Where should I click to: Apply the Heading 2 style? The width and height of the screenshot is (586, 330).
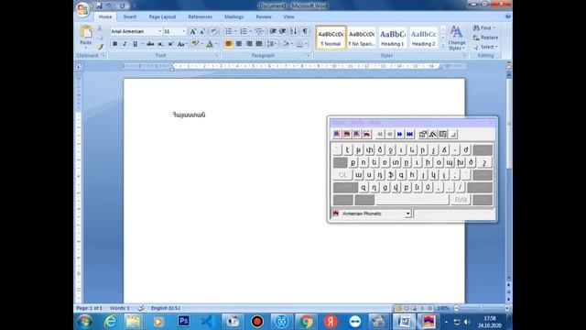423,38
